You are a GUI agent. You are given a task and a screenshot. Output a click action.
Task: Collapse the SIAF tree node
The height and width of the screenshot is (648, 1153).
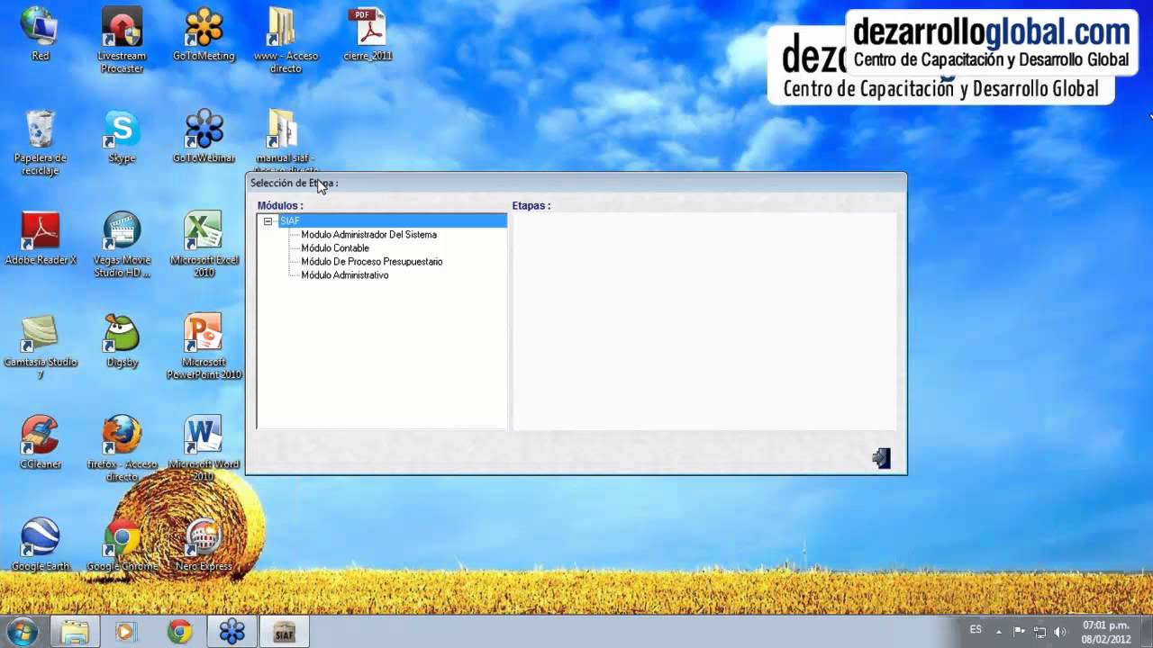[x=268, y=221]
